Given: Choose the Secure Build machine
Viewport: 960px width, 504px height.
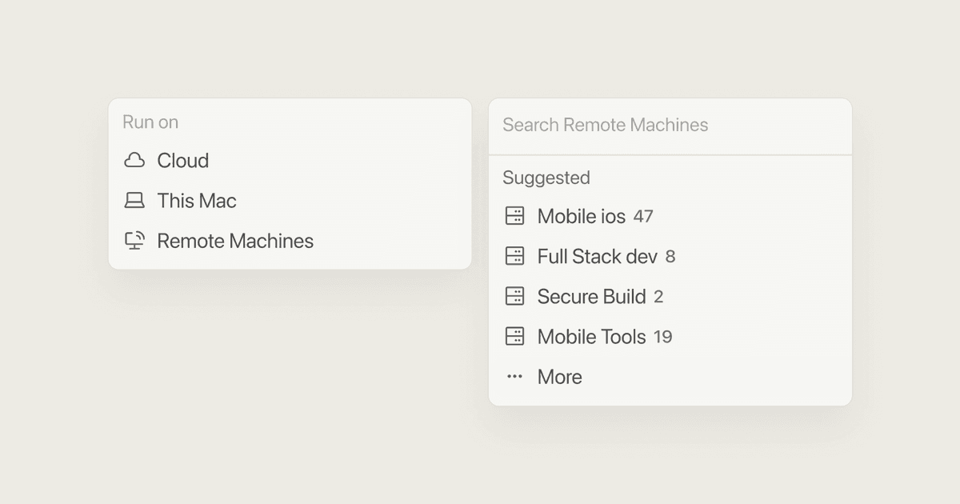Looking at the screenshot, I should click(x=670, y=296).
